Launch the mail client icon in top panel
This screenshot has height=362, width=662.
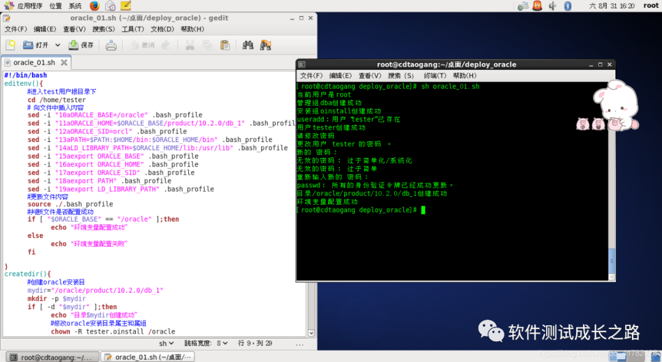coord(110,6)
